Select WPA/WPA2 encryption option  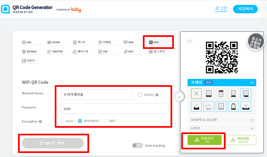click(x=80, y=121)
